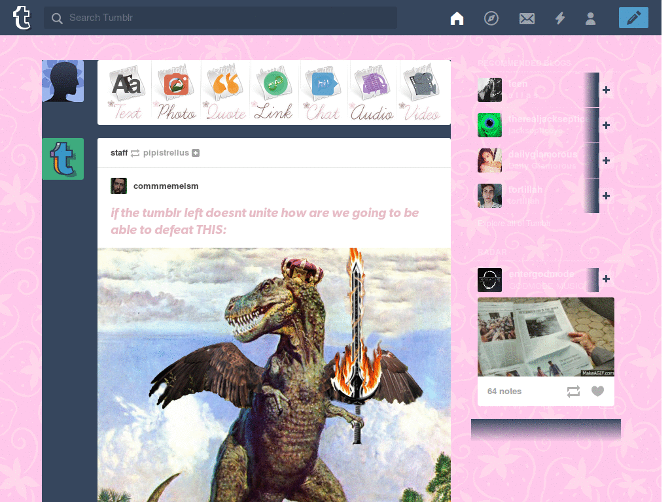Follow therealjacksepticeye with the plus
Viewport: 670px width, 502px height.
(606, 125)
